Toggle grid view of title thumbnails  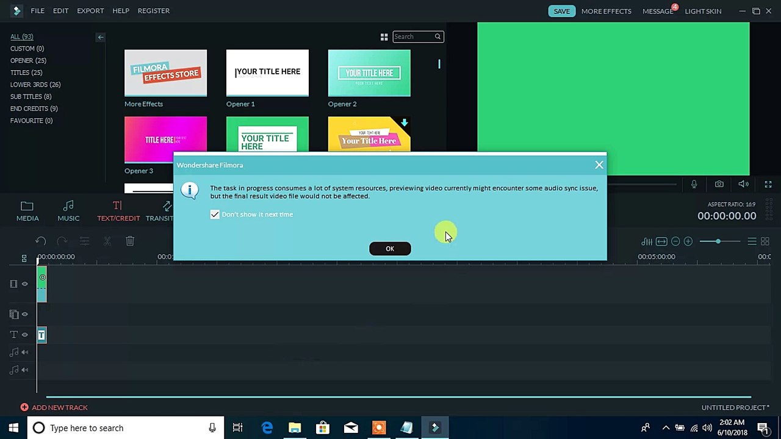tap(384, 37)
